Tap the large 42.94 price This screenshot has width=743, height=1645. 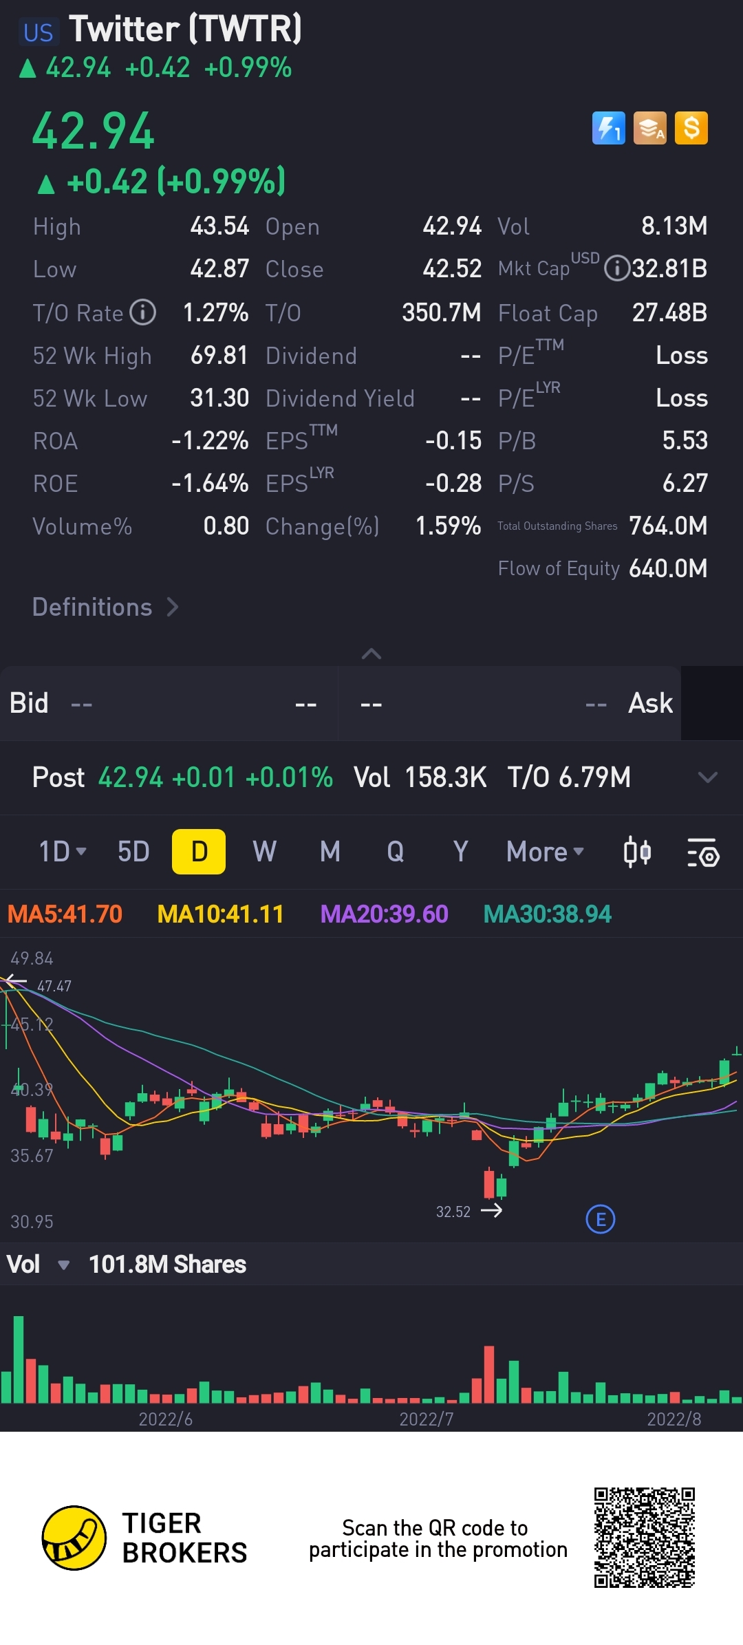pos(94,131)
